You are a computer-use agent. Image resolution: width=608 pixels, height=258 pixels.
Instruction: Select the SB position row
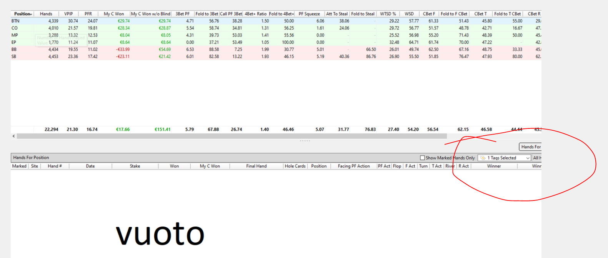276,56
